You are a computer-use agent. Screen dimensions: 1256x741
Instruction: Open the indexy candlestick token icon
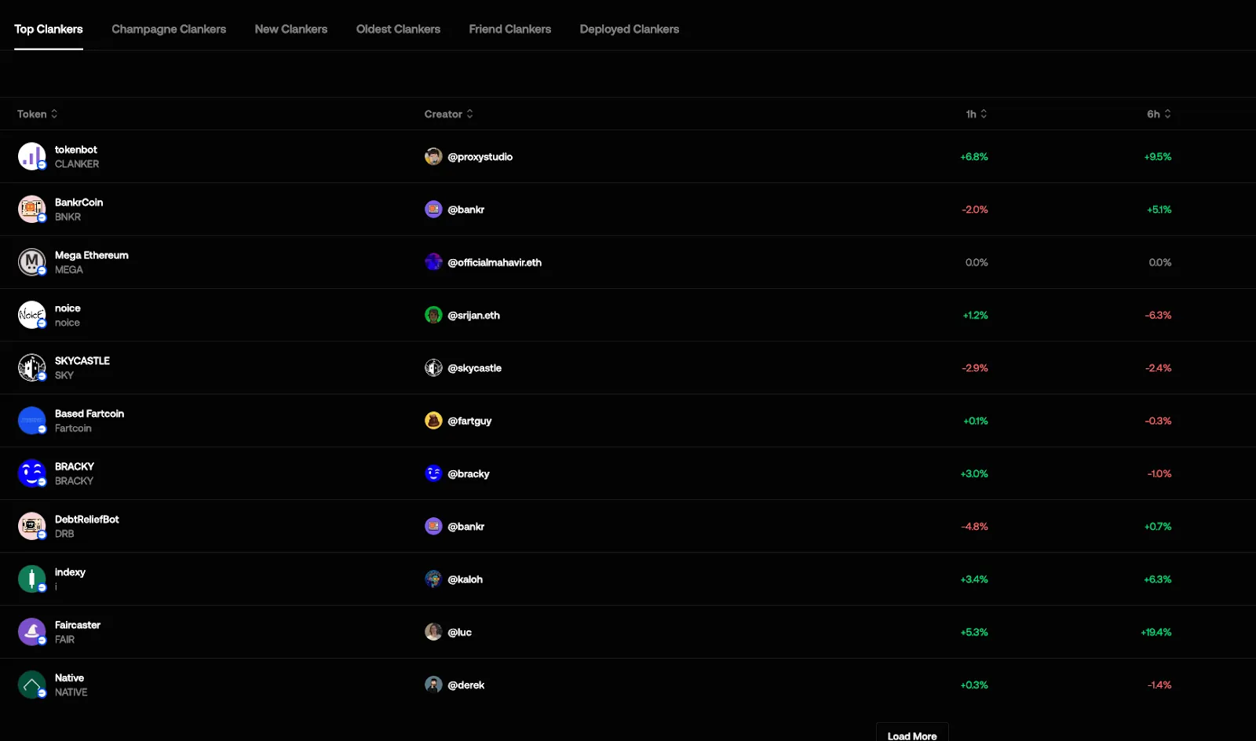(32, 579)
